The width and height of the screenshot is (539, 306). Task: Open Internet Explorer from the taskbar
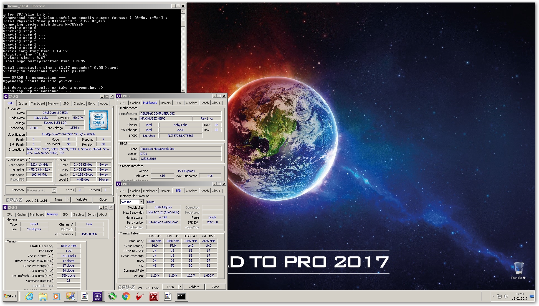[29, 296]
